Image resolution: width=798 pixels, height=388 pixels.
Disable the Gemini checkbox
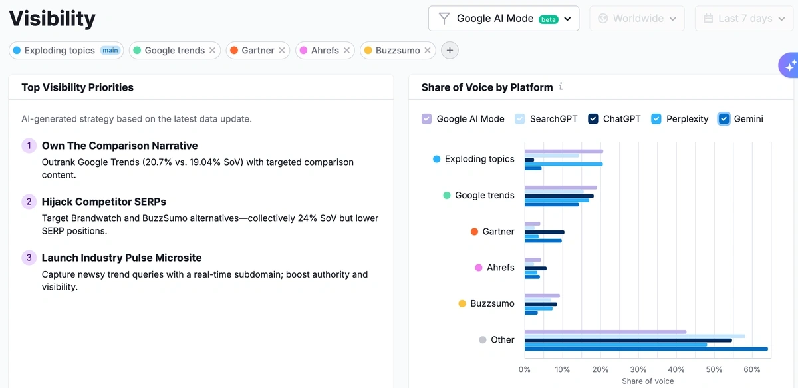726,118
